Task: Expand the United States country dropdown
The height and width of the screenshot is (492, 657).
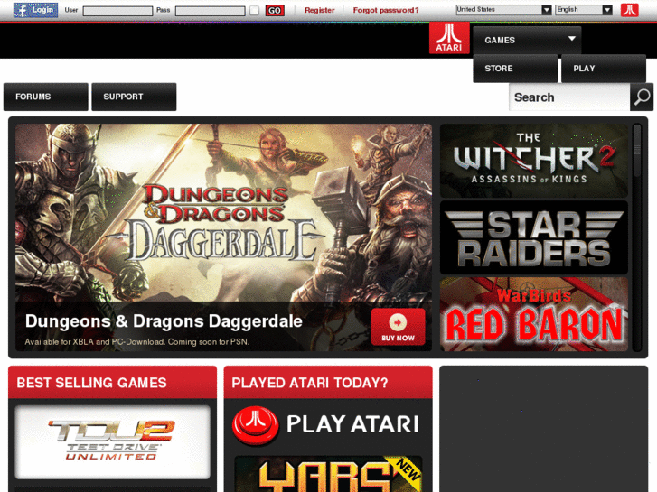Action: (x=503, y=10)
